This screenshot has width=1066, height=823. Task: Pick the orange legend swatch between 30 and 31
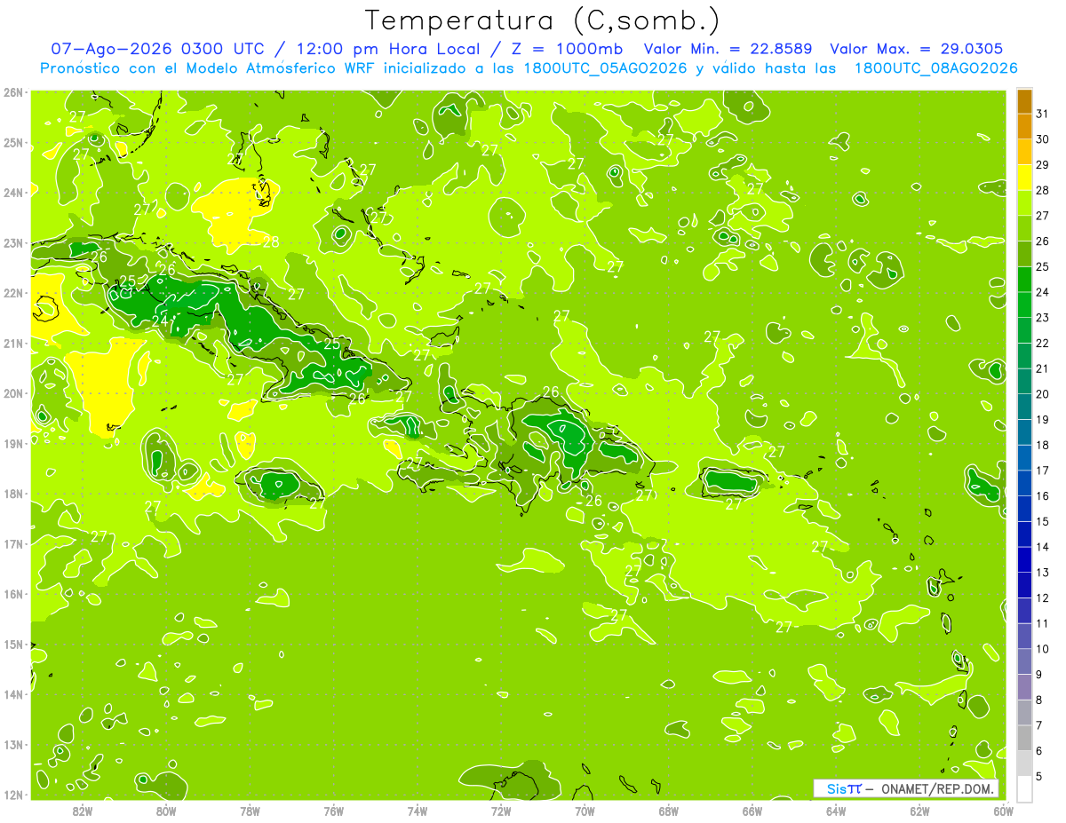coord(1024,127)
